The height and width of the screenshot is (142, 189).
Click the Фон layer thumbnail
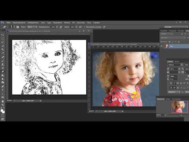(x=166, y=46)
